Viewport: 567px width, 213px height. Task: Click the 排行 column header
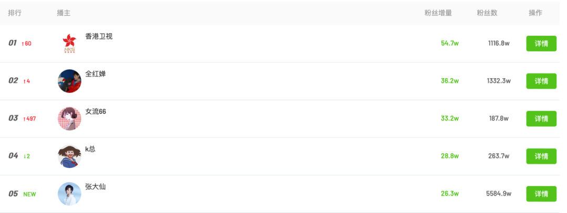pos(15,13)
